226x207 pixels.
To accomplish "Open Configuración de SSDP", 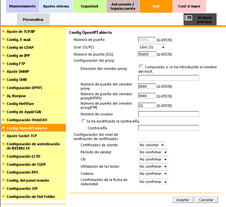I will pyautogui.click(x=34, y=164).
